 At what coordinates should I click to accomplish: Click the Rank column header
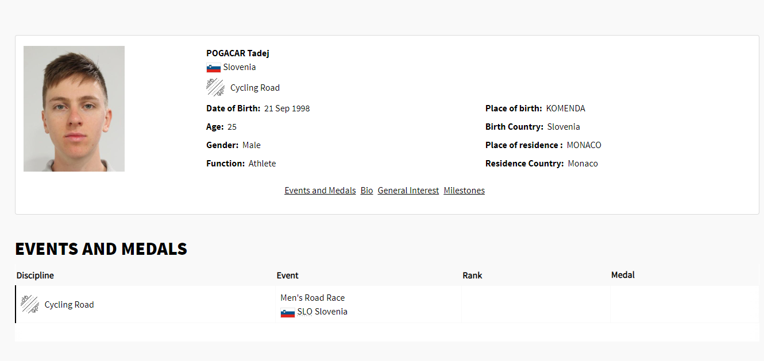pos(472,275)
